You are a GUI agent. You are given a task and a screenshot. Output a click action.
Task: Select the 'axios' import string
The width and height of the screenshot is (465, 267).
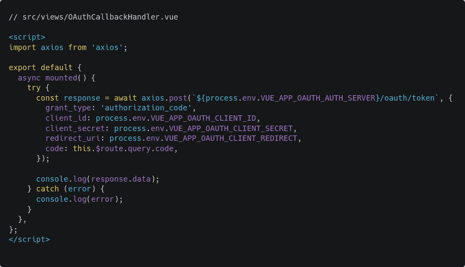(107, 47)
